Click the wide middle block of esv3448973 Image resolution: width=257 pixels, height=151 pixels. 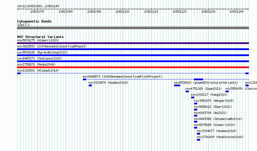(198, 79)
